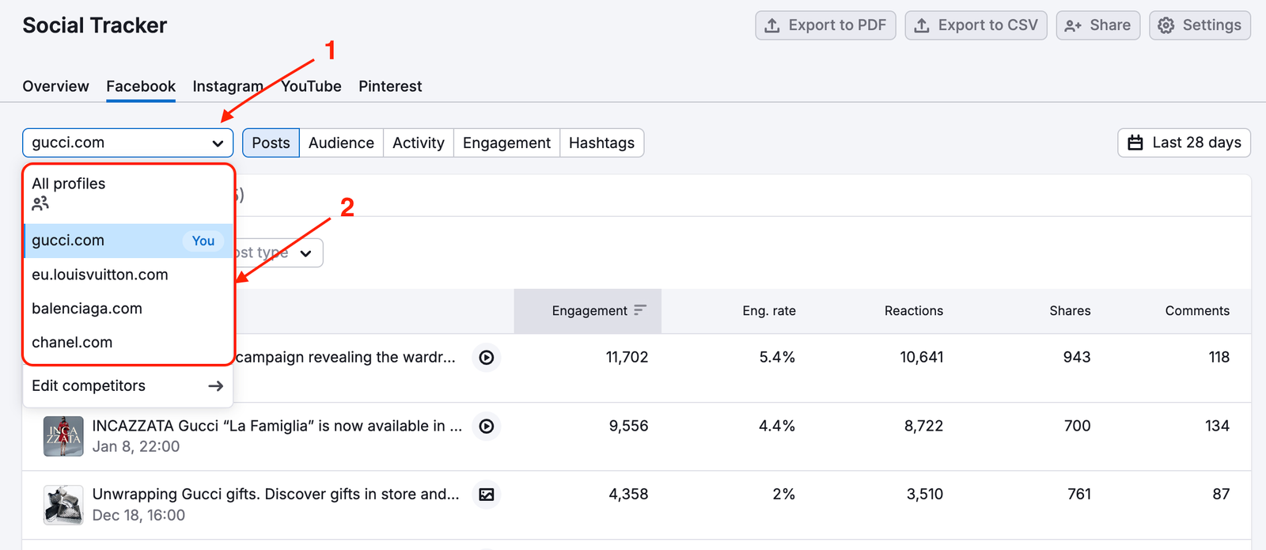
Task: Click the Export to PDF button
Action: (825, 25)
